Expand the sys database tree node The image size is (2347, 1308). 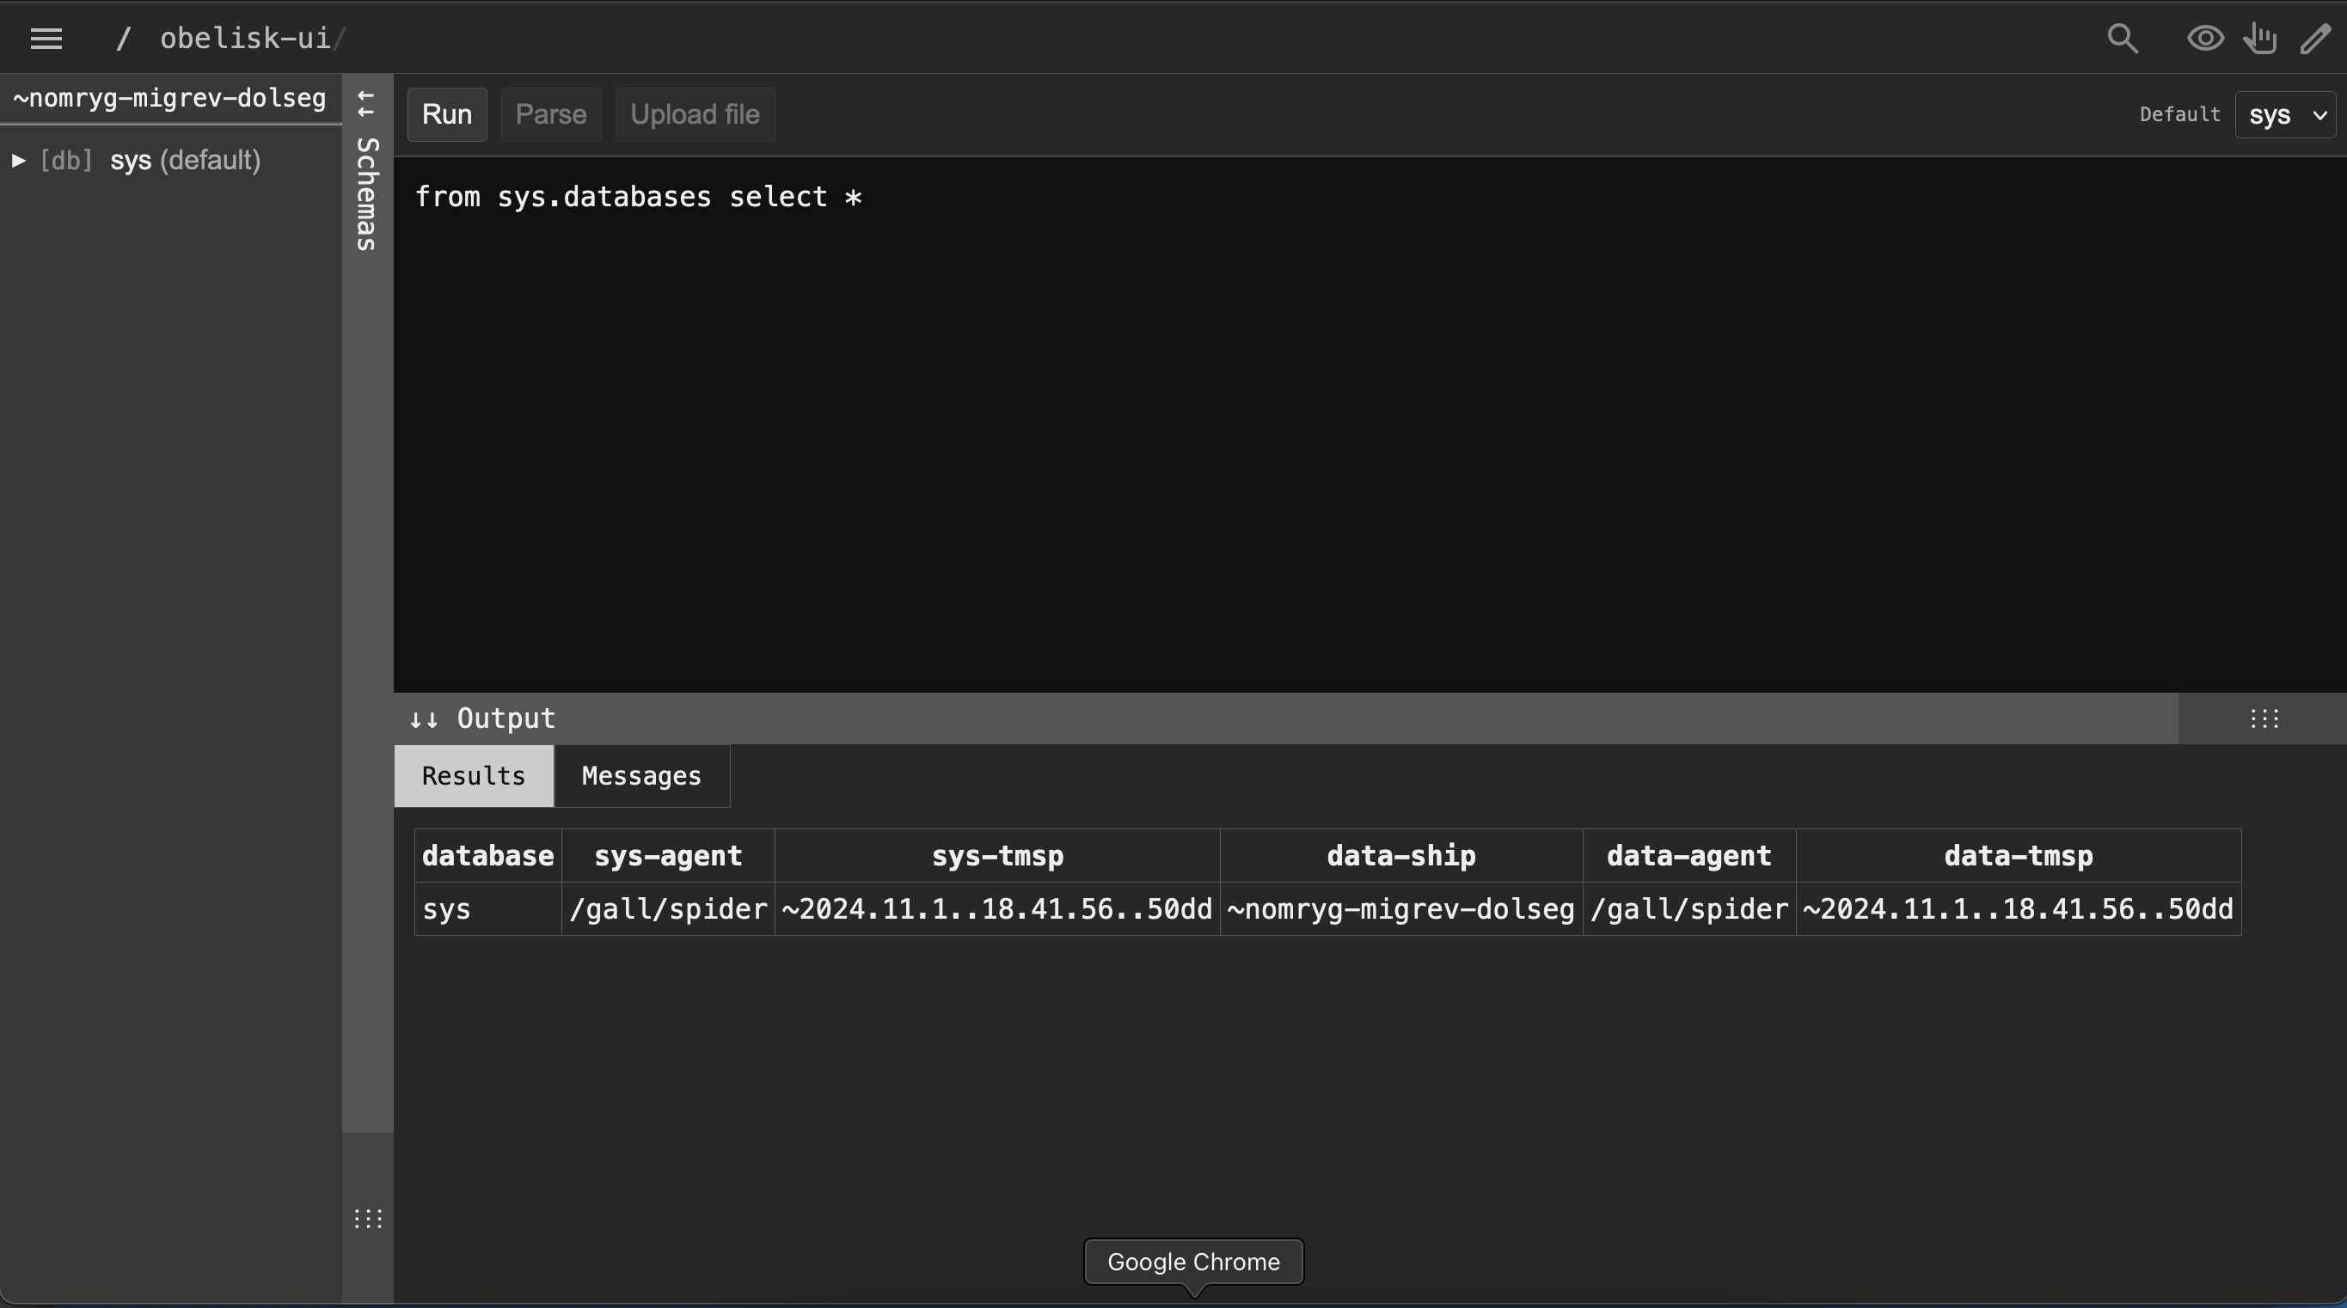(18, 161)
